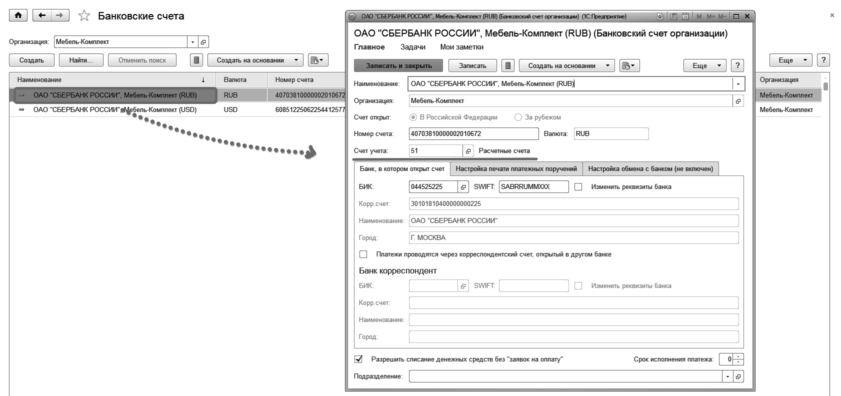Open help in Банковские счета list
The width and height of the screenshot is (841, 396).
[x=823, y=60]
